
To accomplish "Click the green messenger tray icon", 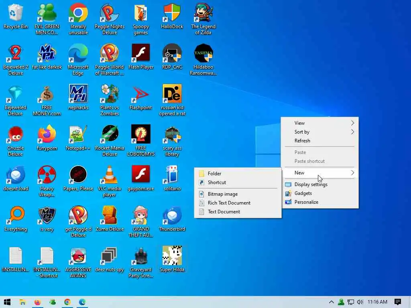I will (x=341, y=302).
